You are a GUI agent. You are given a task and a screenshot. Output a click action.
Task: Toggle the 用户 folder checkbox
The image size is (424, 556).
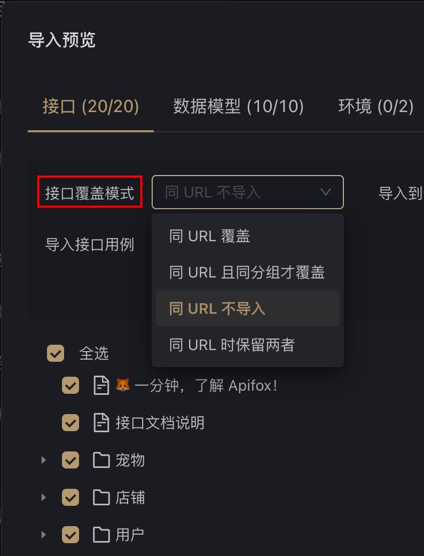[70, 535]
